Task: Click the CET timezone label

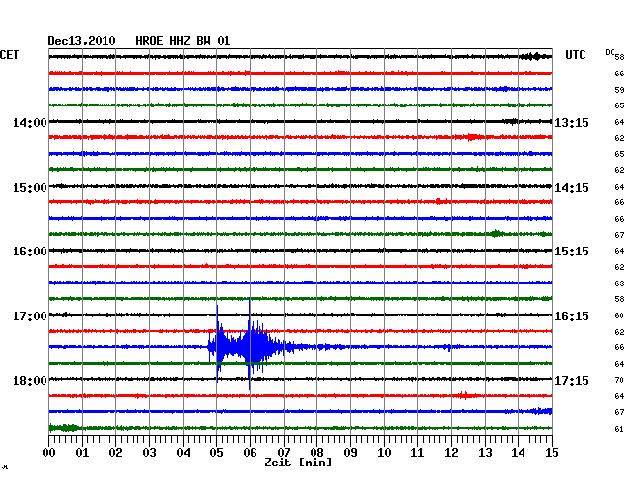Action: tap(10, 55)
